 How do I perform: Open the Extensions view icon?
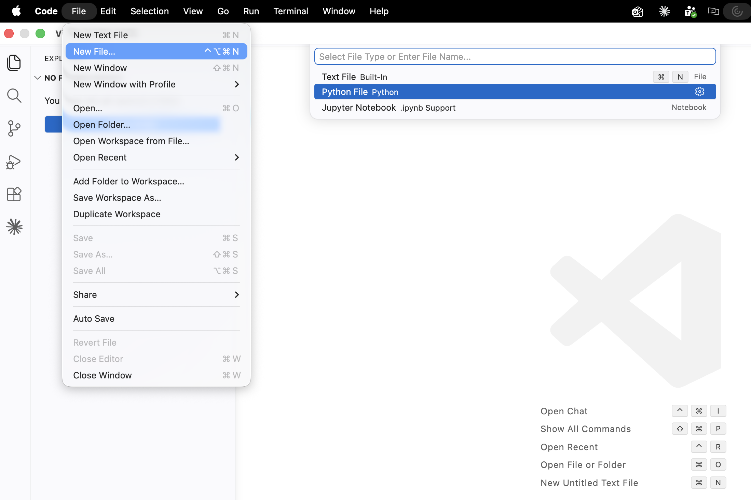pyautogui.click(x=14, y=194)
